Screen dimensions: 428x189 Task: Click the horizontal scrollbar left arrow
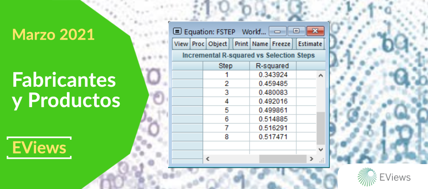click(207, 159)
